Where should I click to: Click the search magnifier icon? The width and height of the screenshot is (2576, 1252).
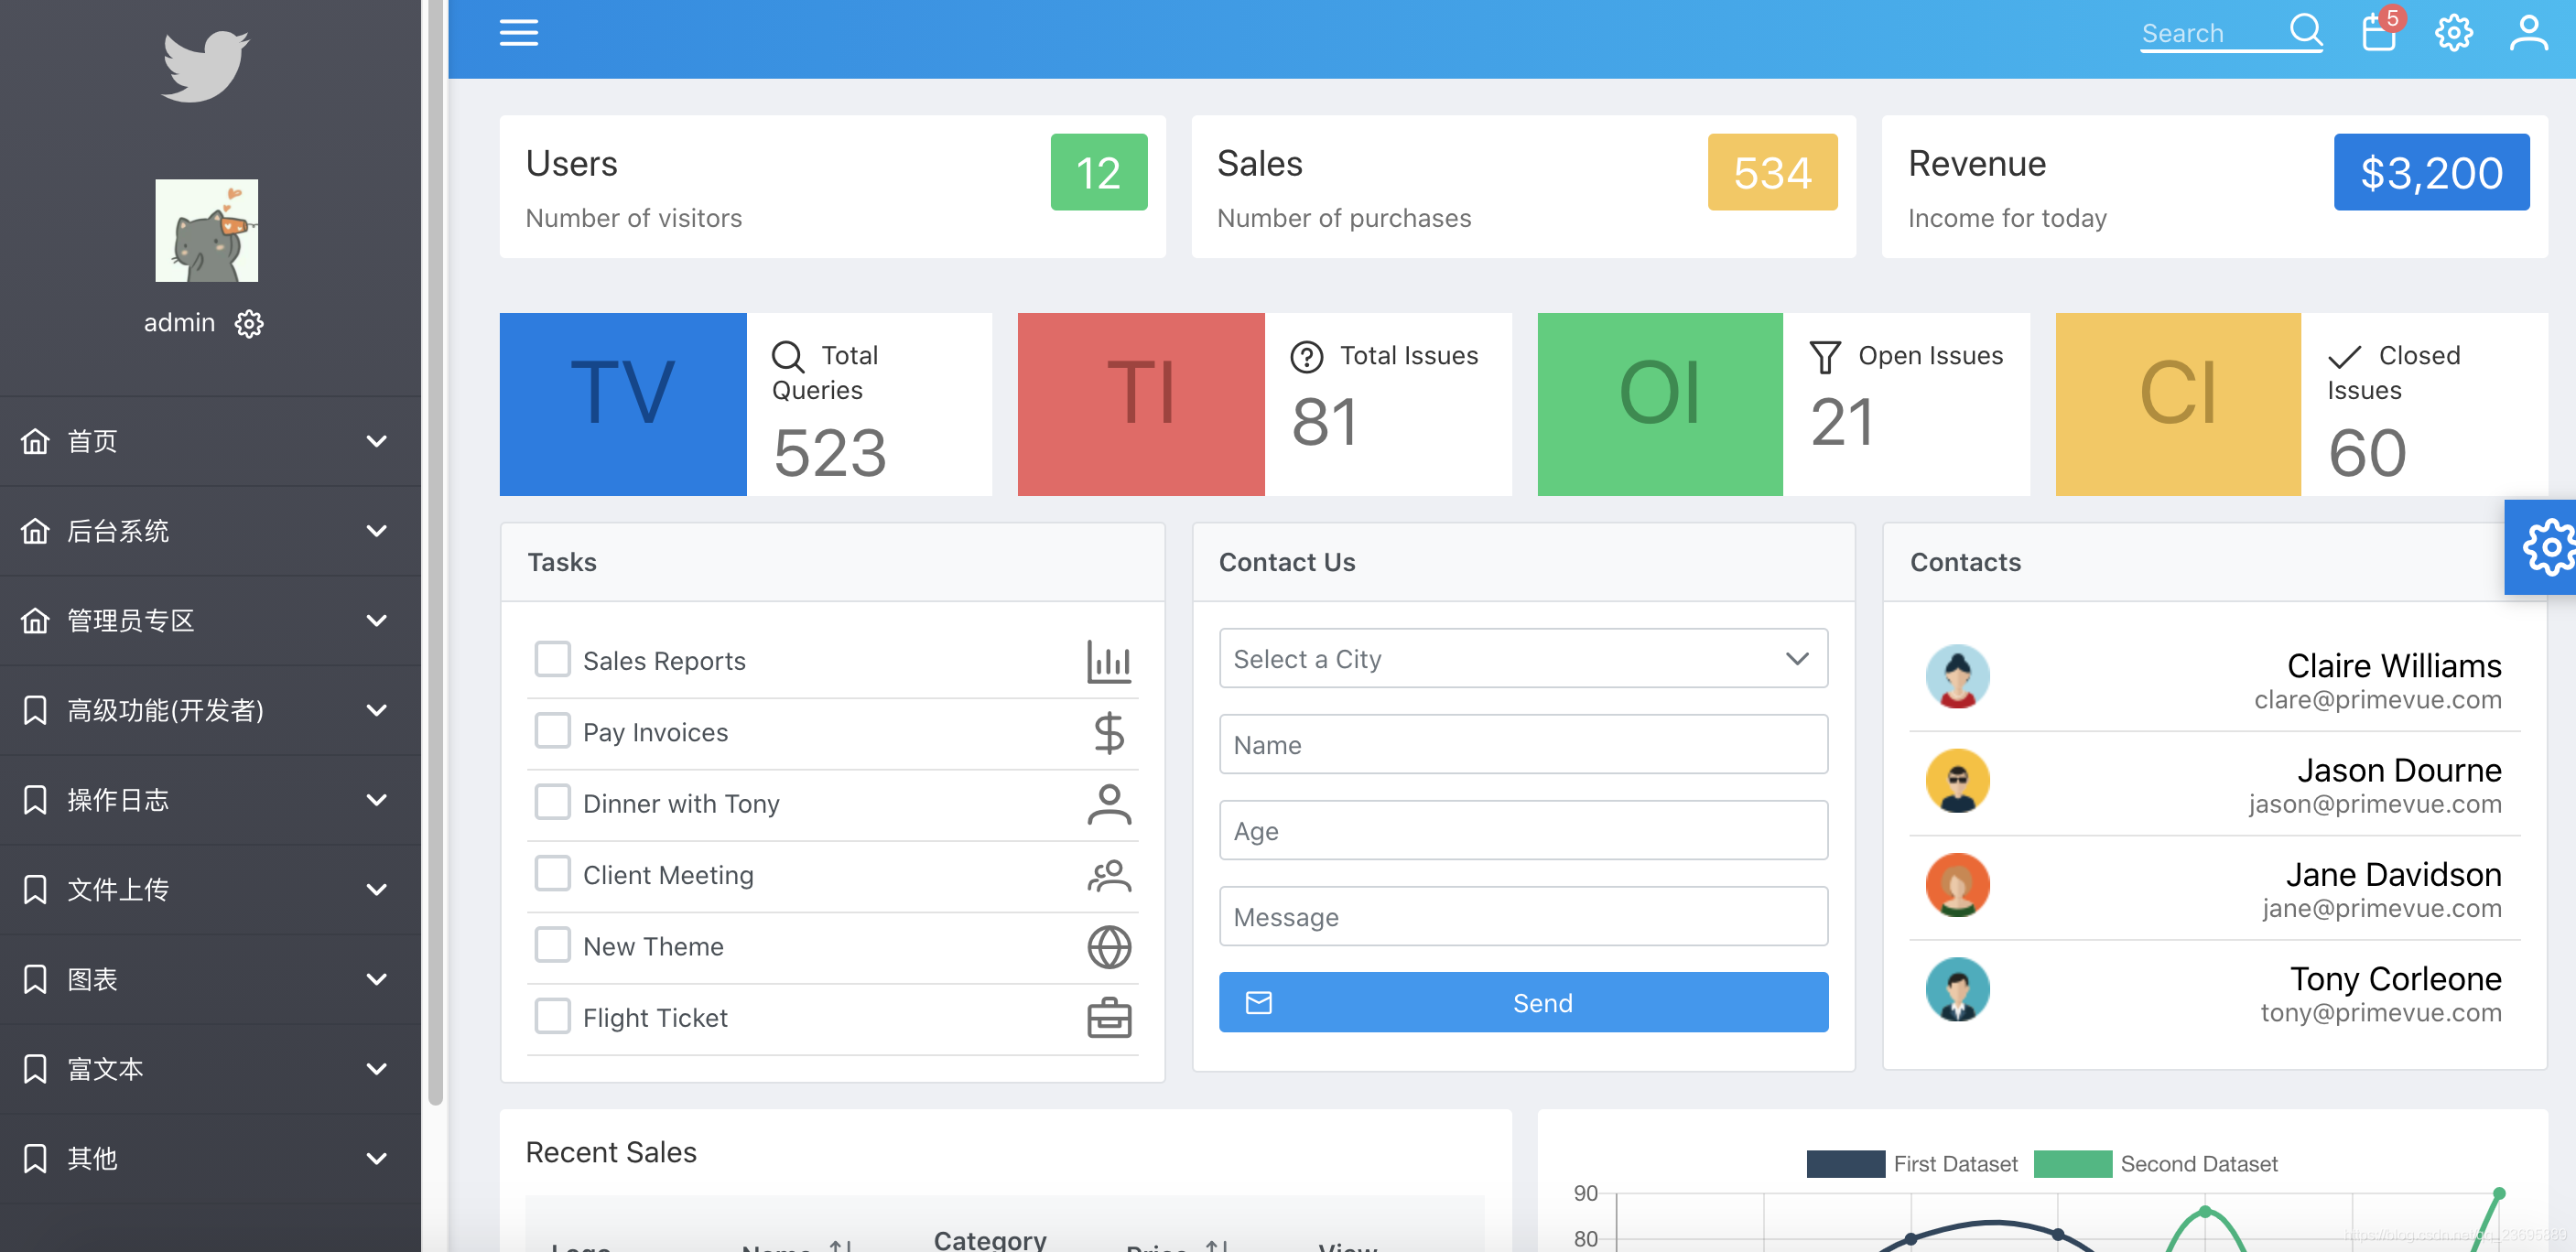[x=2305, y=31]
